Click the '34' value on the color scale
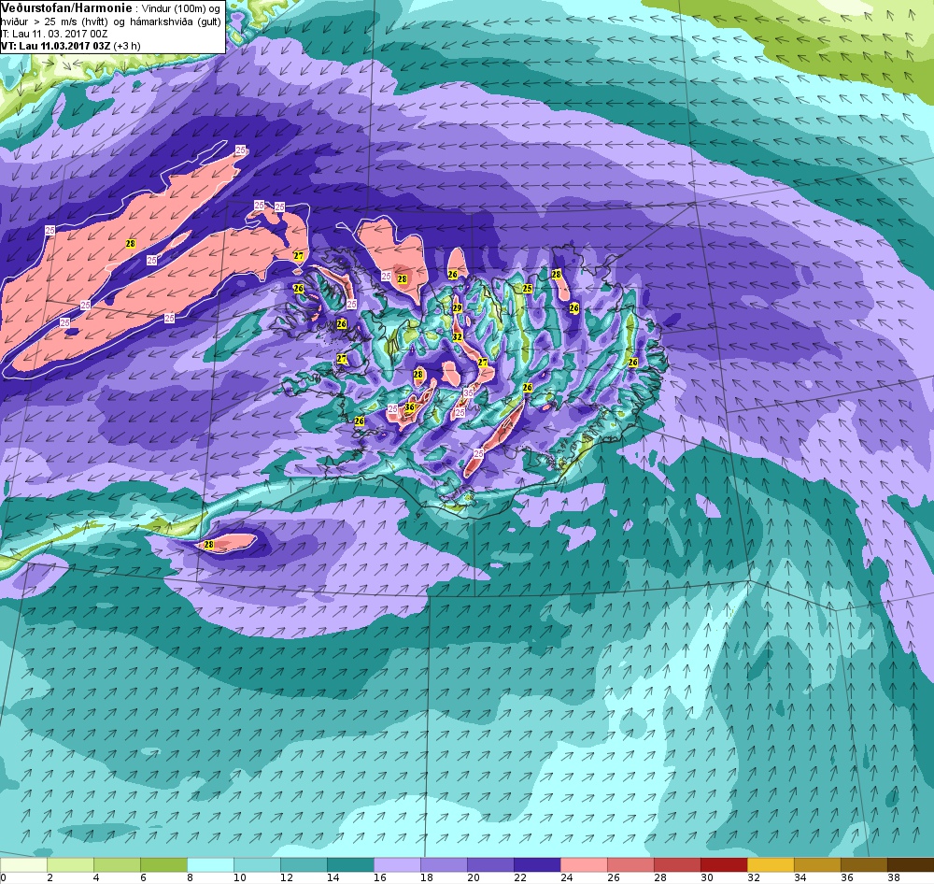Image resolution: width=934 pixels, height=884 pixels. click(800, 877)
